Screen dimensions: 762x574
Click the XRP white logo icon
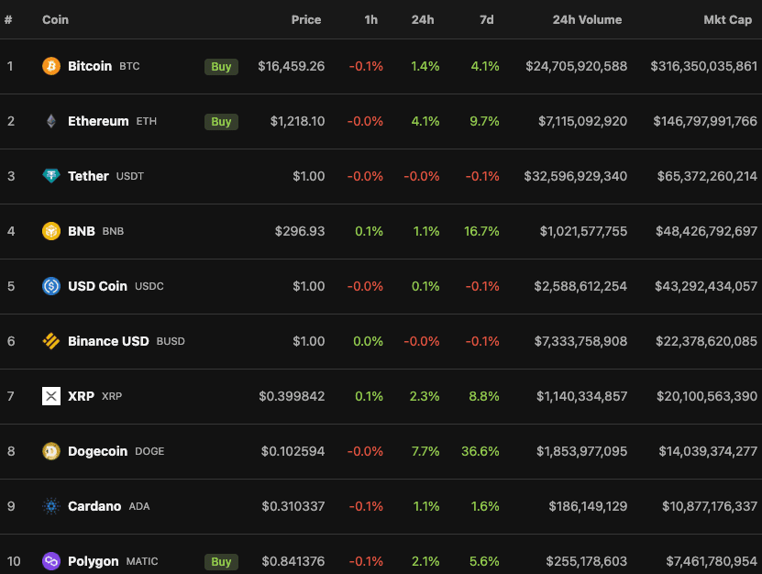[x=51, y=396]
